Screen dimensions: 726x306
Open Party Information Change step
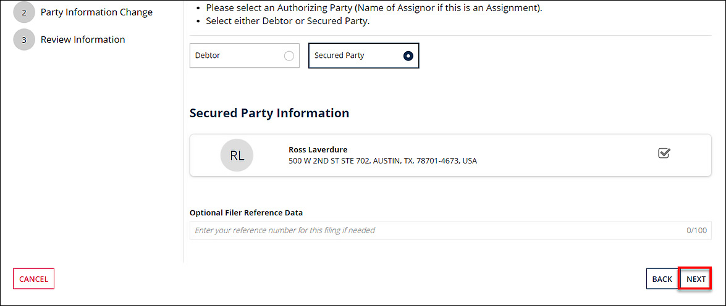tap(96, 12)
